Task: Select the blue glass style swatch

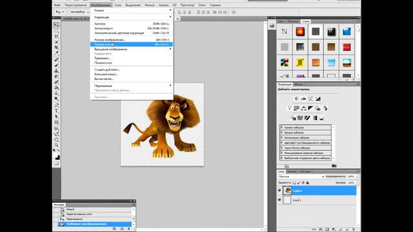Action: click(x=347, y=32)
